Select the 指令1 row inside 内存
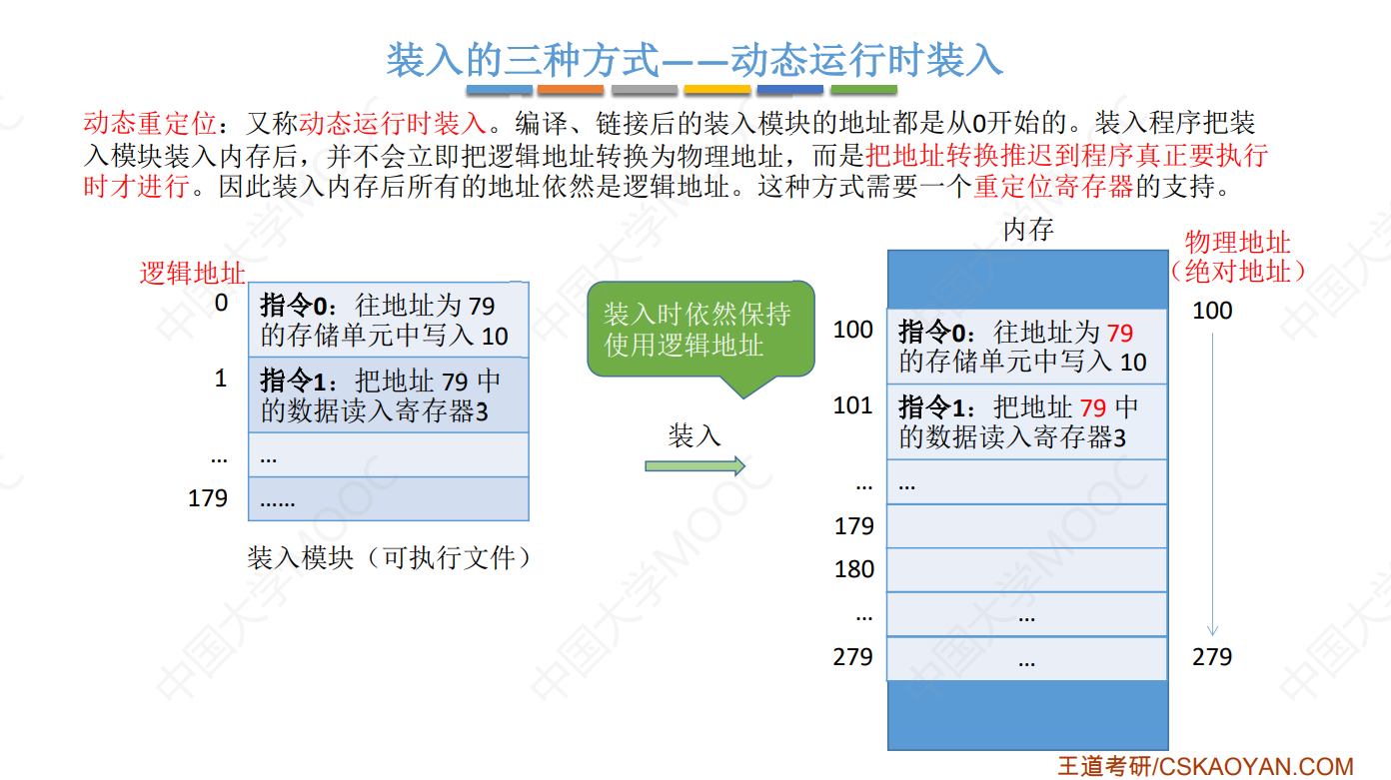This screenshot has height=780, width=1391. click(x=1025, y=420)
